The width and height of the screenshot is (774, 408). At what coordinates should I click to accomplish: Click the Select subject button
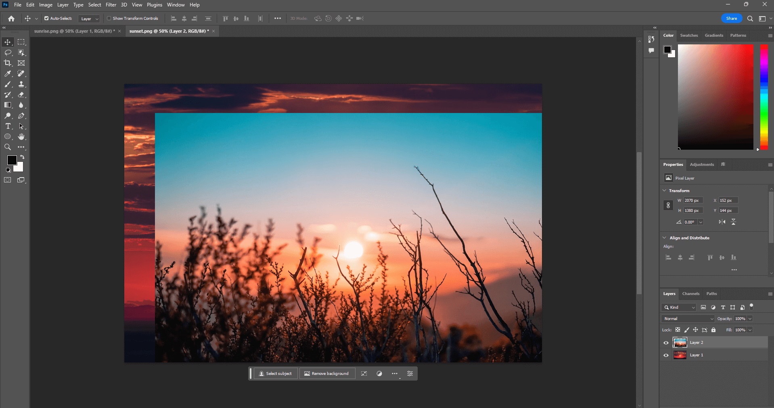[x=275, y=374]
